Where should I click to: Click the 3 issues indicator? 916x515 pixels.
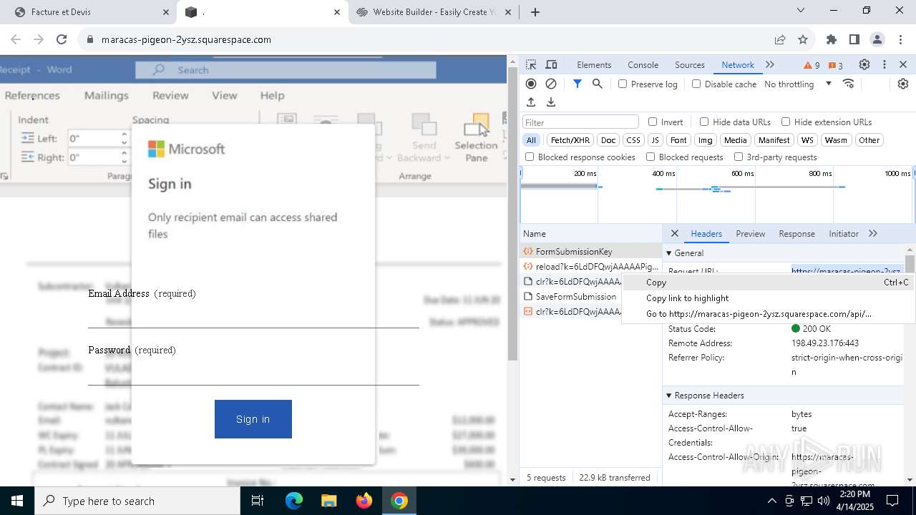pyautogui.click(x=835, y=65)
